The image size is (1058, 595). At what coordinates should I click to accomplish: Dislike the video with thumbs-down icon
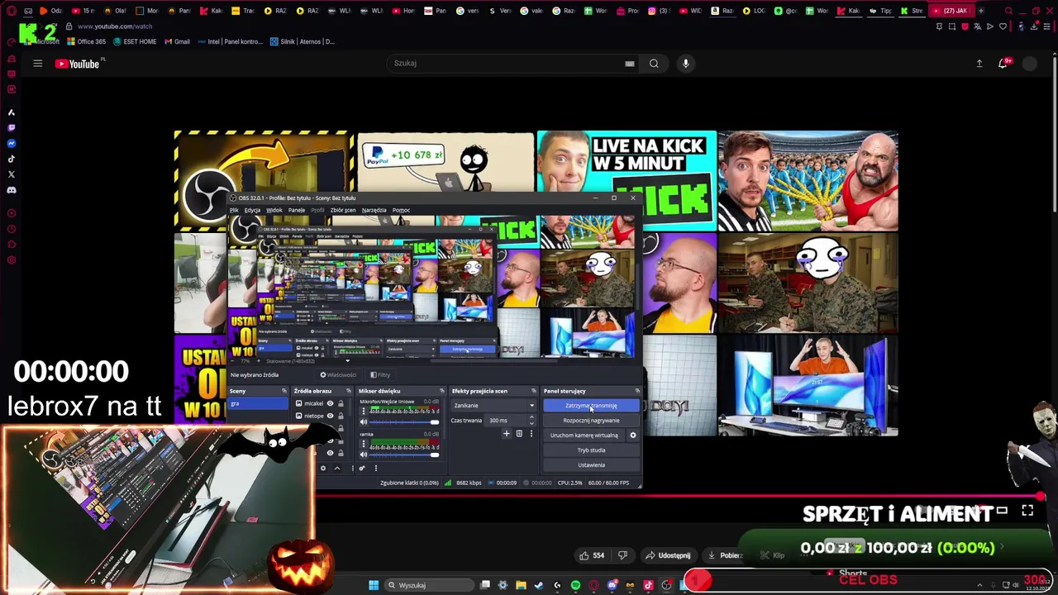[x=622, y=555]
